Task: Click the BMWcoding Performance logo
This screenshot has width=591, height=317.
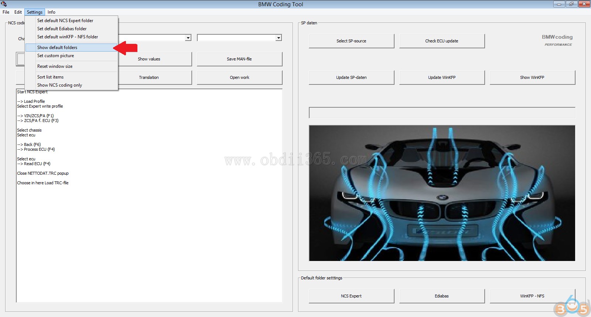Action: [x=557, y=40]
